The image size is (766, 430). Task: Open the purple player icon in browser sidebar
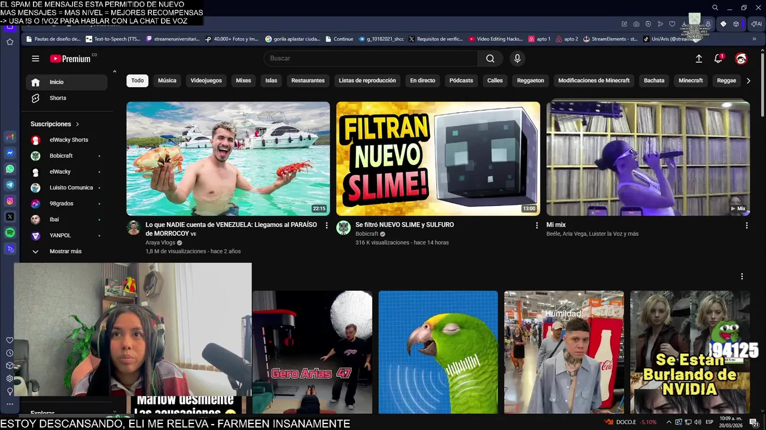tap(10, 249)
